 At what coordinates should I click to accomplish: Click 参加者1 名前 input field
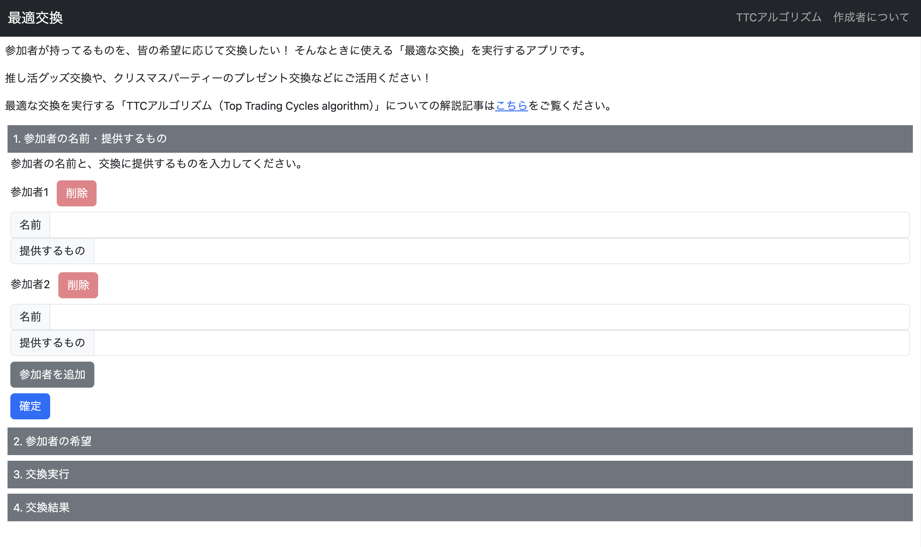click(x=479, y=225)
